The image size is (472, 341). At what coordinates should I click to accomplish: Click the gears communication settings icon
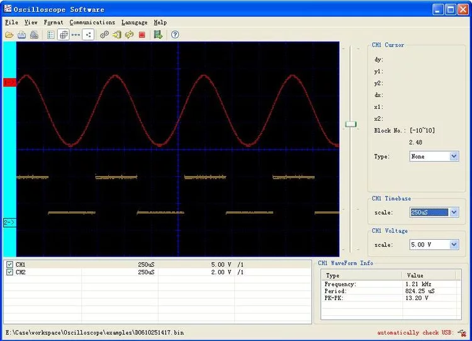point(104,35)
